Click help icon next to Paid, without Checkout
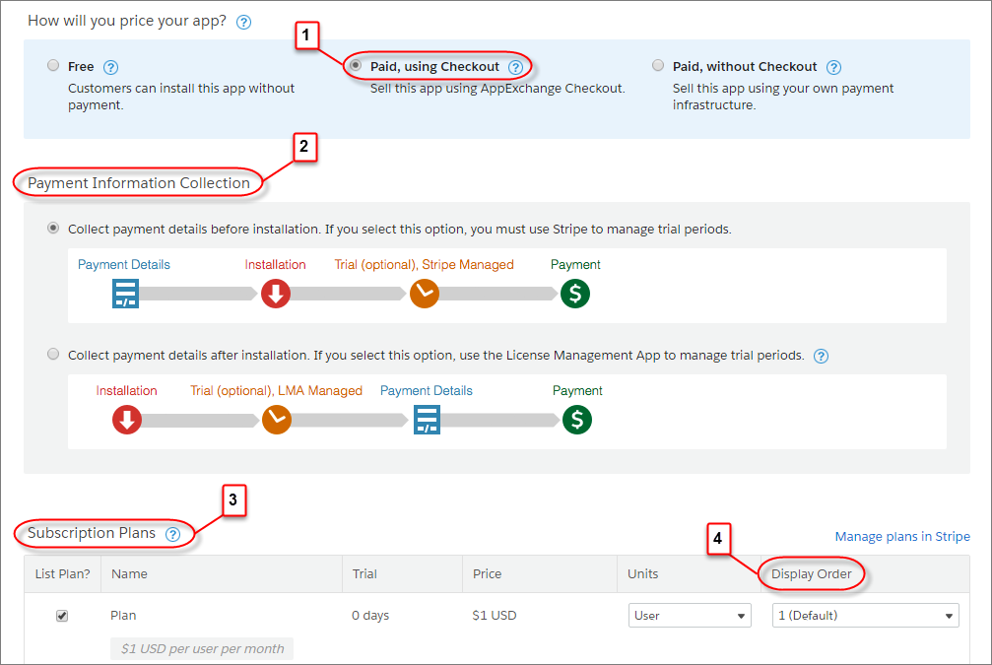This screenshot has height=665, width=992. pos(833,67)
